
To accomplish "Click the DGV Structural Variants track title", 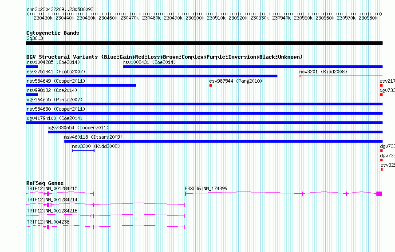I will tap(165, 57).
